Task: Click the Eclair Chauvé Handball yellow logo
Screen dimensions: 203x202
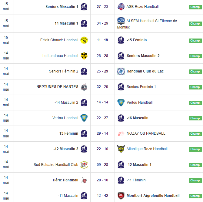Action: (84, 40)
